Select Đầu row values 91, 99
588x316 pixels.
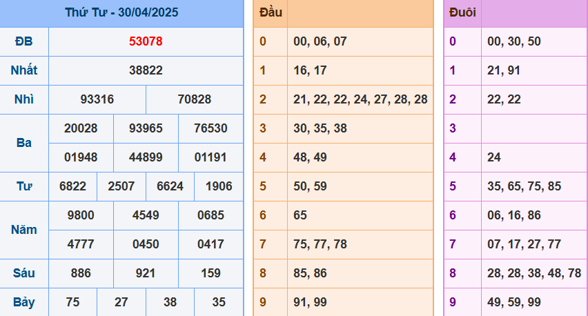point(310,302)
